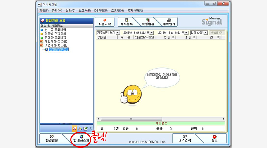Expand the 기업계좌(1) tree node
The width and height of the screenshot is (267, 148).
[x=42, y=45]
